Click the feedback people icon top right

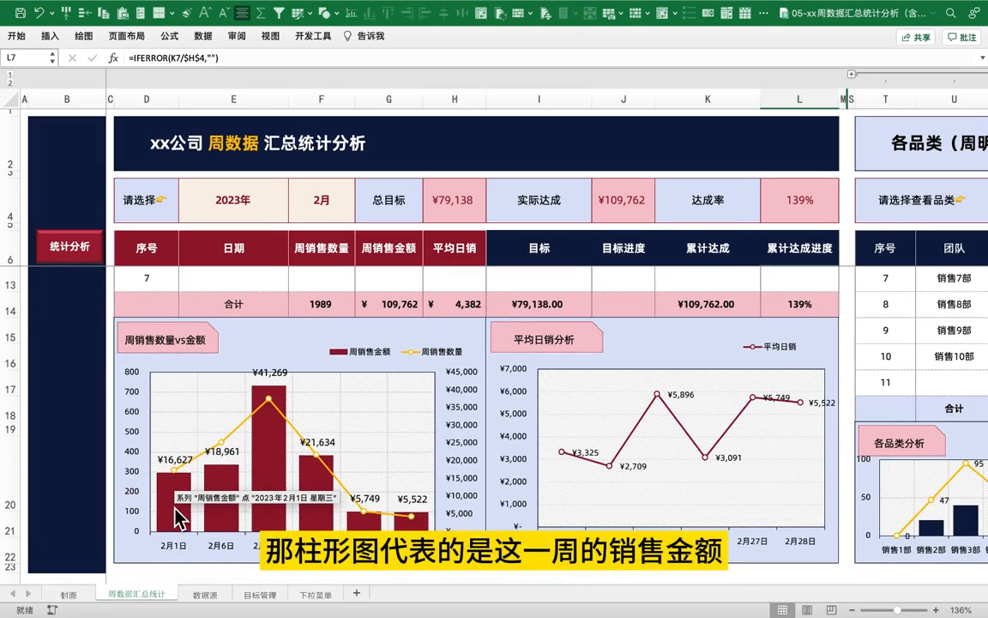tap(973, 13)
